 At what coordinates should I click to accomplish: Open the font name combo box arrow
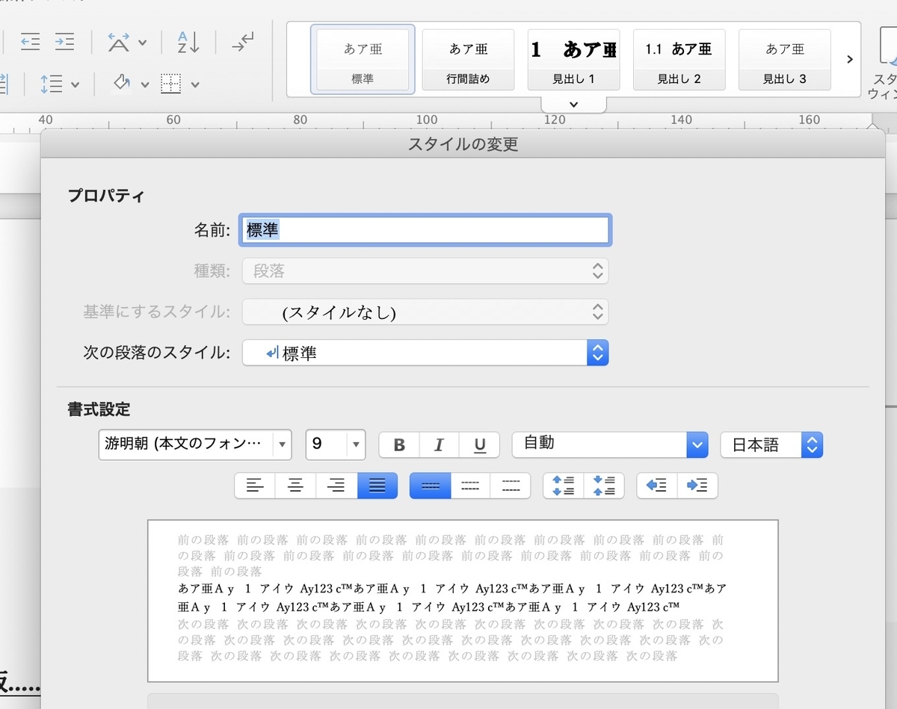click(x=282, y=445)
